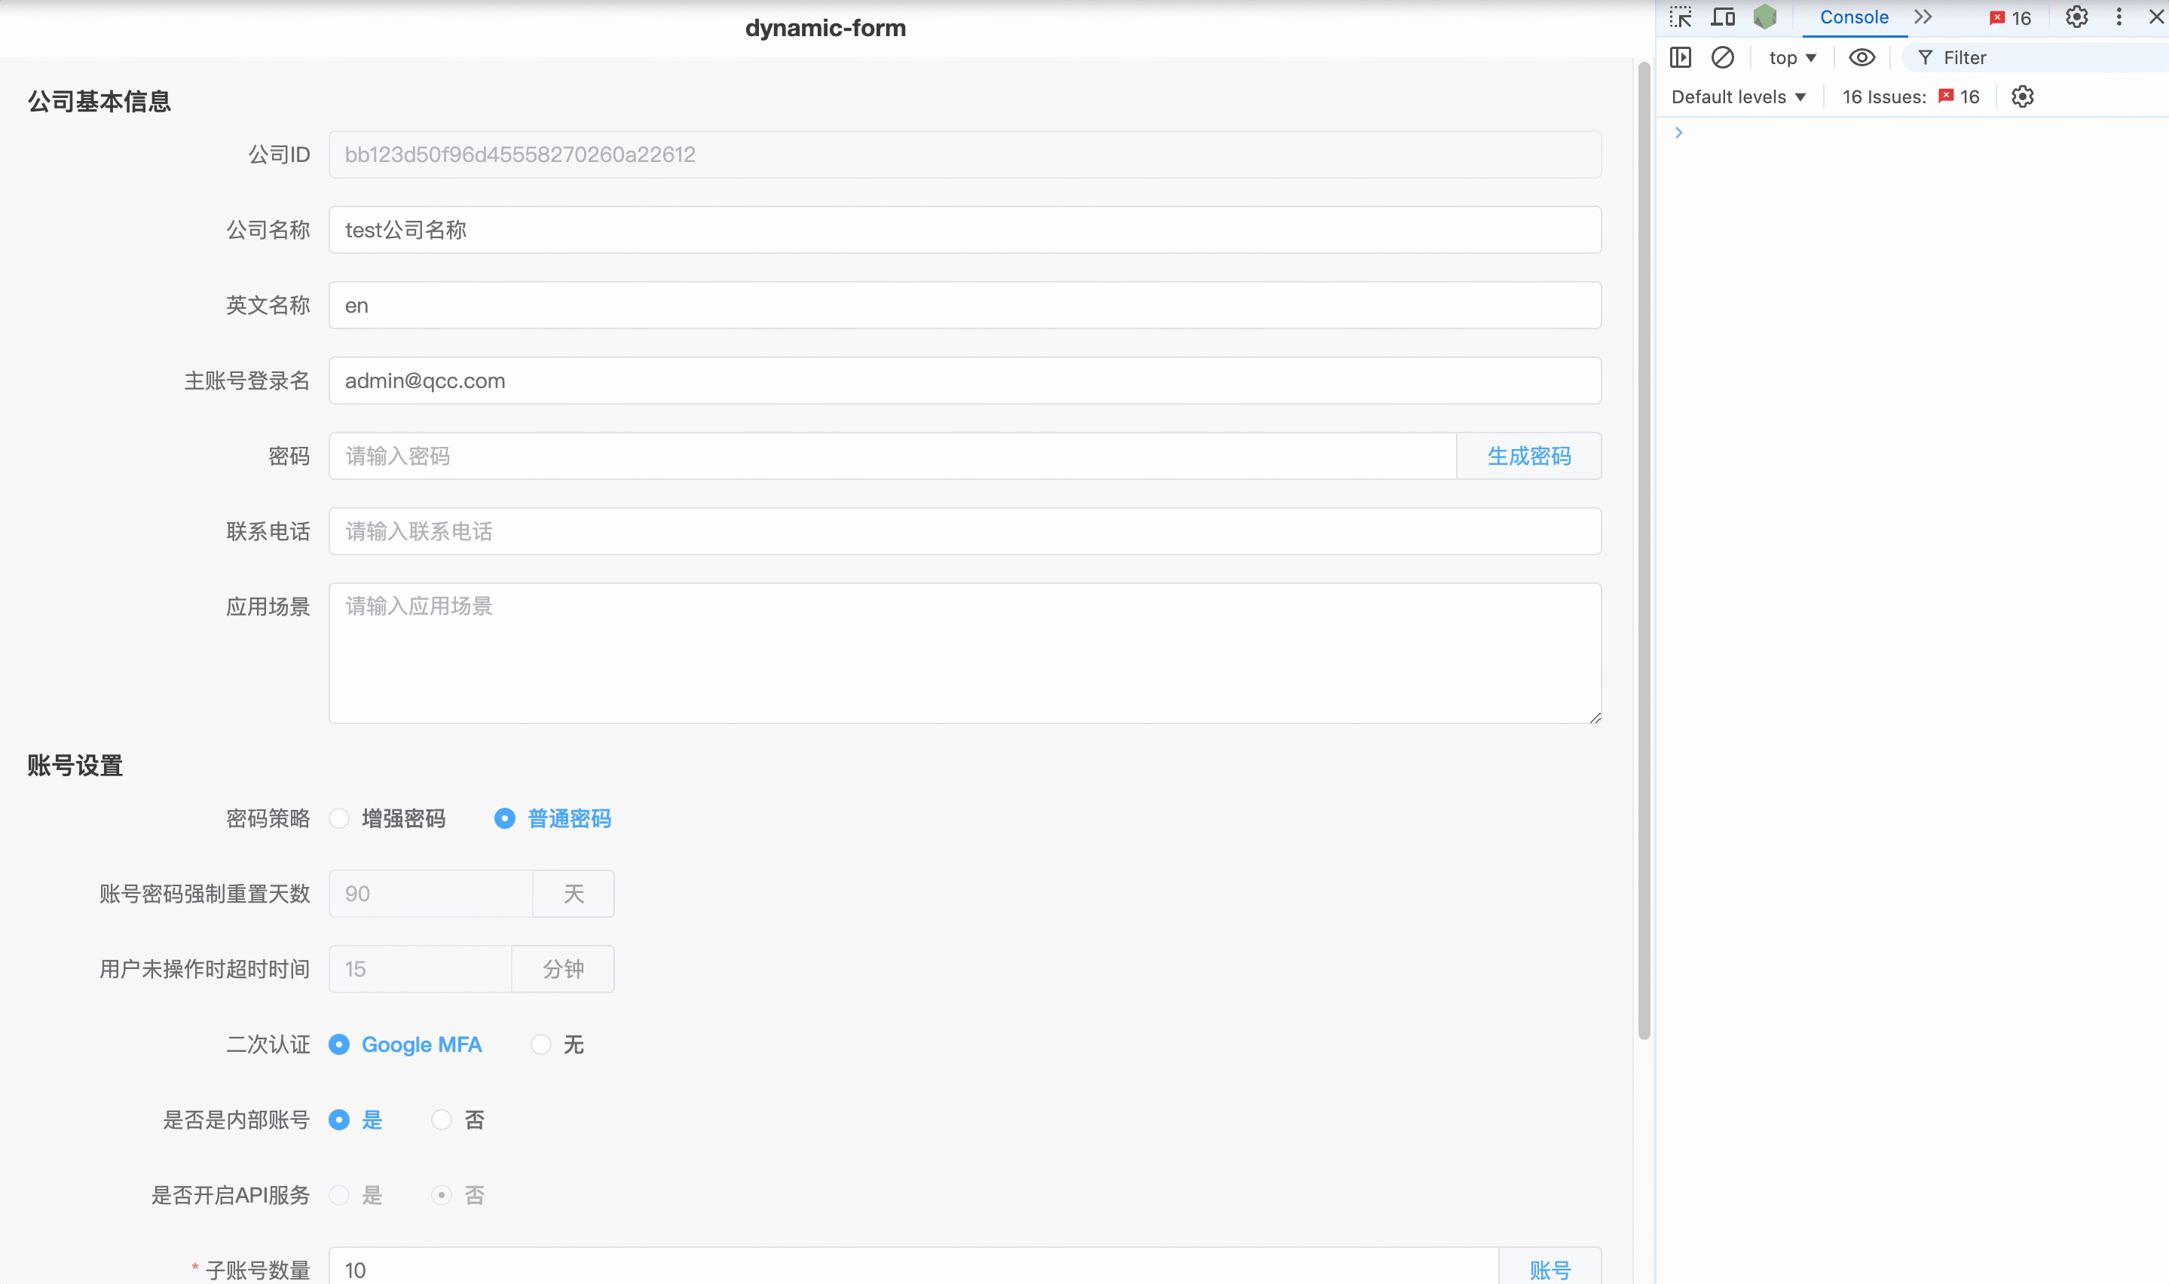Click the live expression eye icon
The width and height of the screenshot is (2169, 1284).
[1862, 58]
